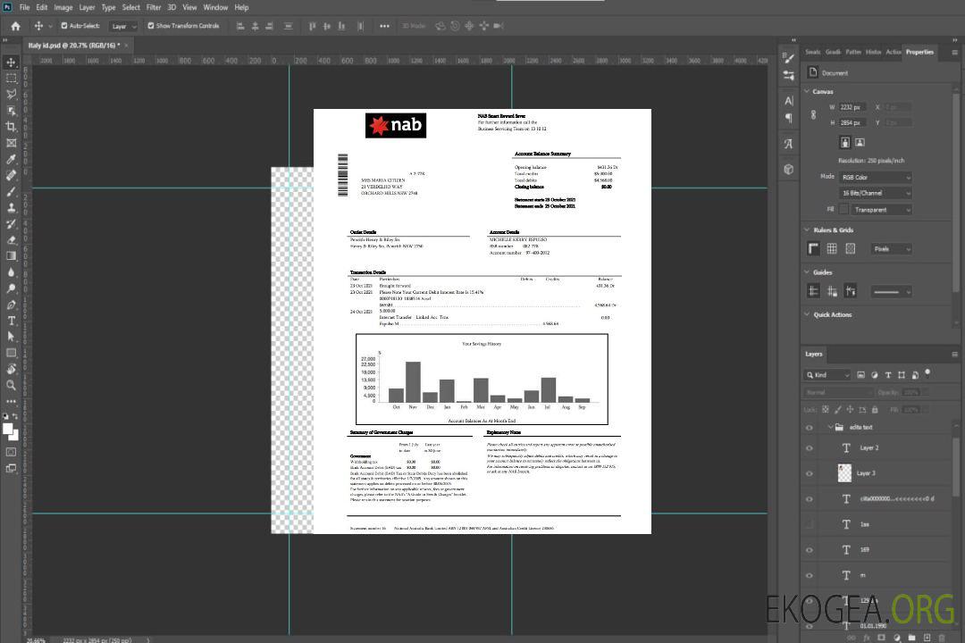This screenshot has width=965, height=643.
Task: Toggle the Auto-Select checkbox
Action: click(64, 26)
